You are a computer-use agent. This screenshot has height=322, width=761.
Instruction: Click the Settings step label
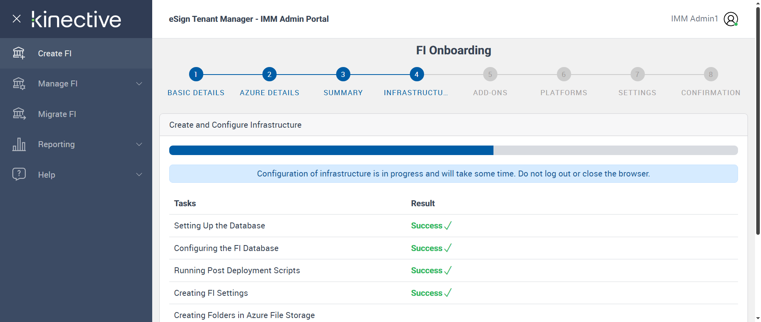coord(637,93)
